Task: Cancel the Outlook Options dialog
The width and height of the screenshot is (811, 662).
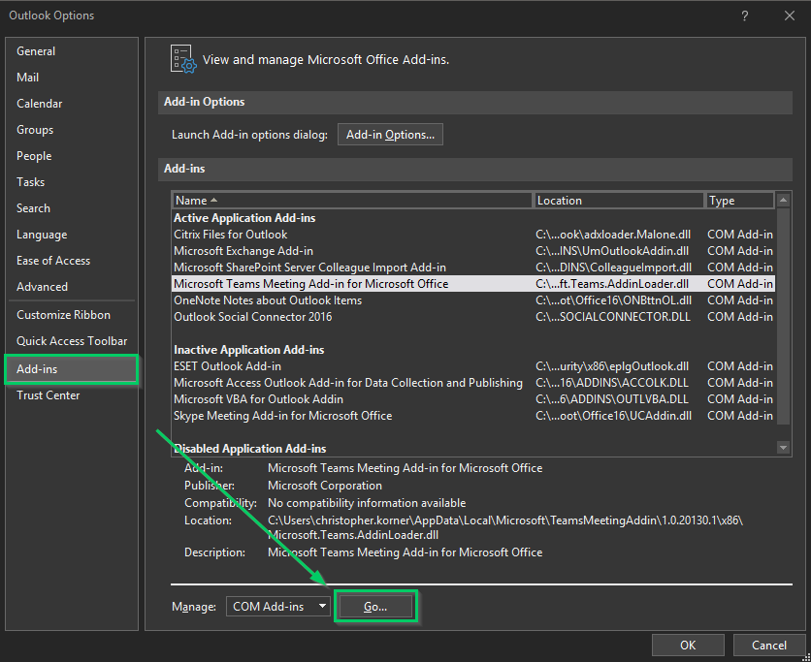Action: pos(769,645)
